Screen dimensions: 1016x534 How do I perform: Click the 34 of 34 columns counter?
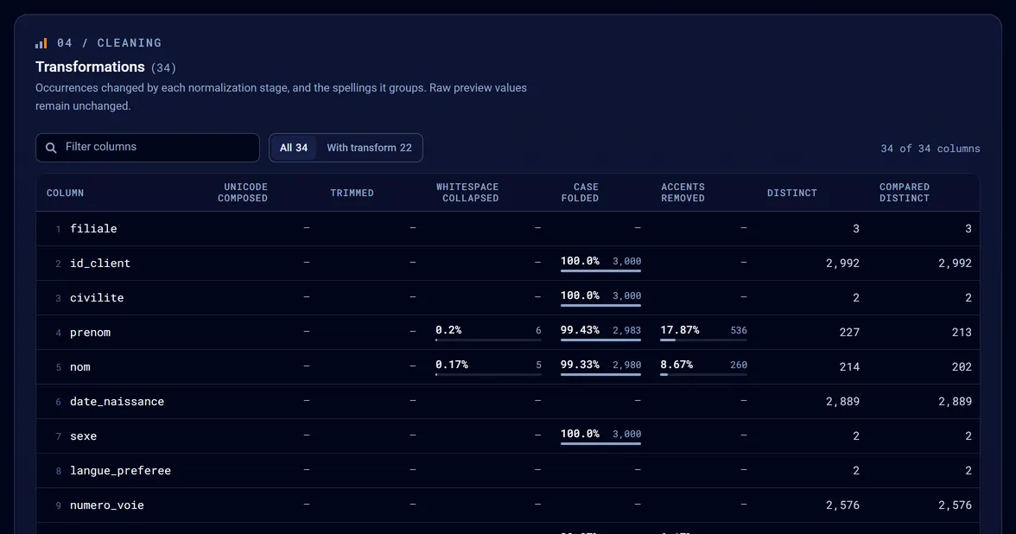pyautogui.click(x=930, y=149)
